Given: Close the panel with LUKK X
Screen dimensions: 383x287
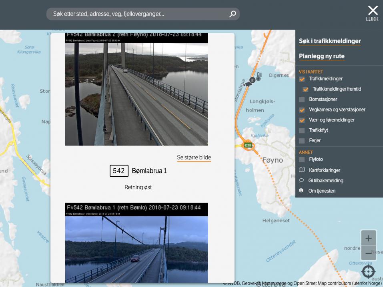Looking at the screenshot, I should click(x=372, y=13).
